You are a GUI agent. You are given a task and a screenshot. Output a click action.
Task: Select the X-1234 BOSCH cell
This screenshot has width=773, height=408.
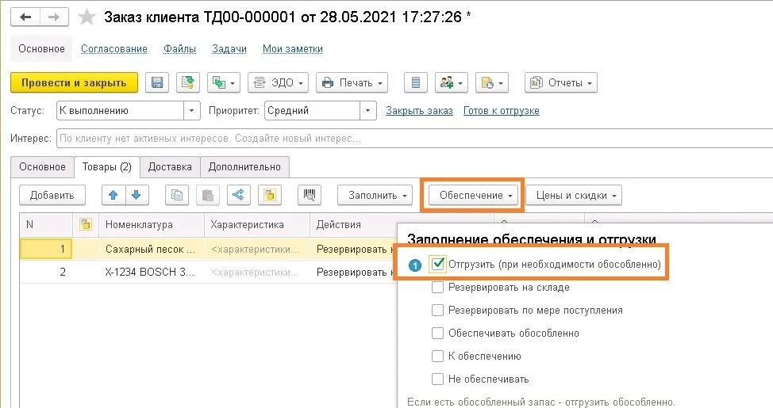click(x=152, y=272)
